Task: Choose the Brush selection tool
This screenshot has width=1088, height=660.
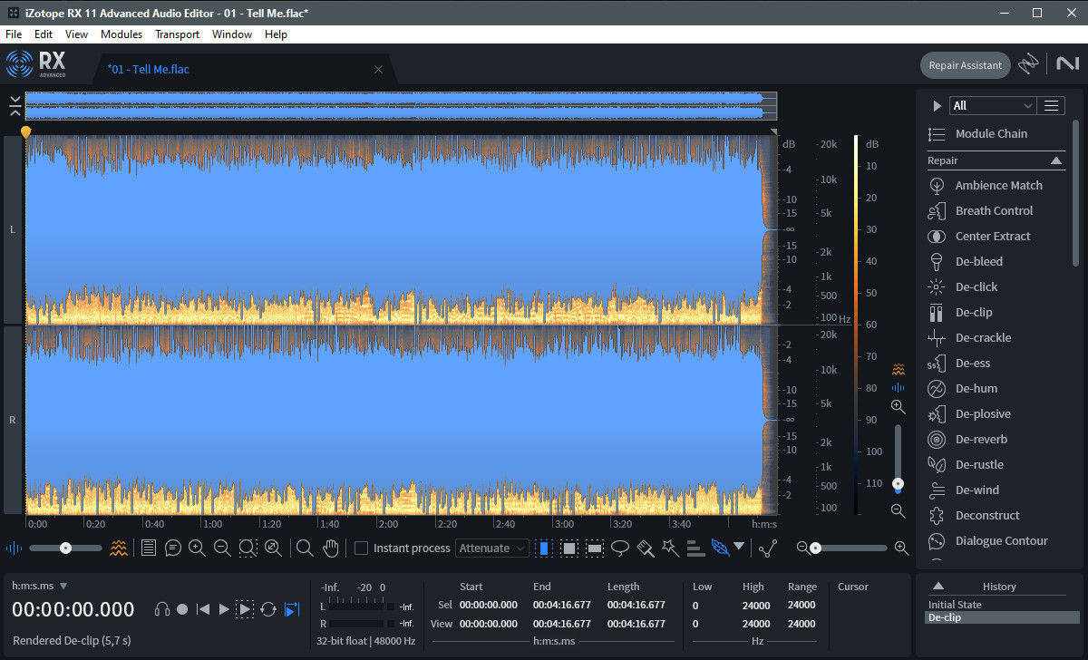Action: [x=646, y=548]
